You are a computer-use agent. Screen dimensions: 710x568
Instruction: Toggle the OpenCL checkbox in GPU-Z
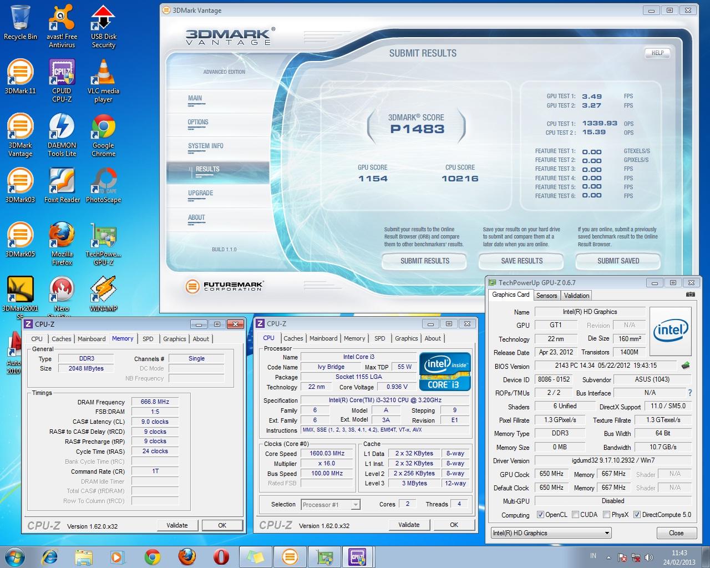click(541, 515)
